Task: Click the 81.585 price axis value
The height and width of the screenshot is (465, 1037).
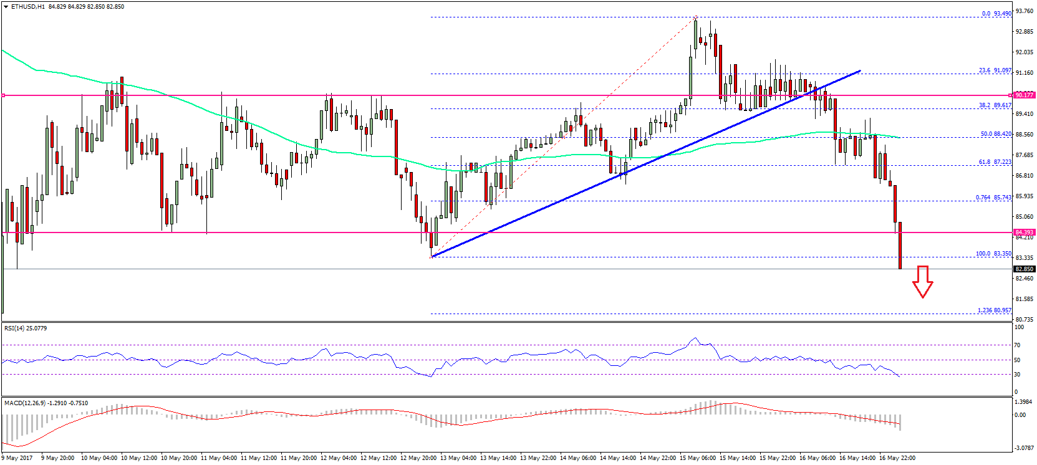Action: [1025, 299]
